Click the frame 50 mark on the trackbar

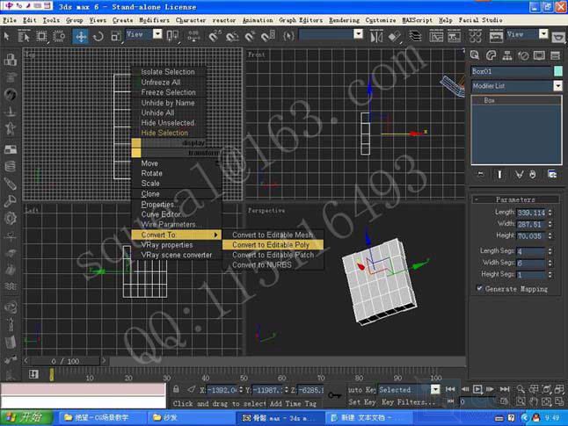(244, 376)
